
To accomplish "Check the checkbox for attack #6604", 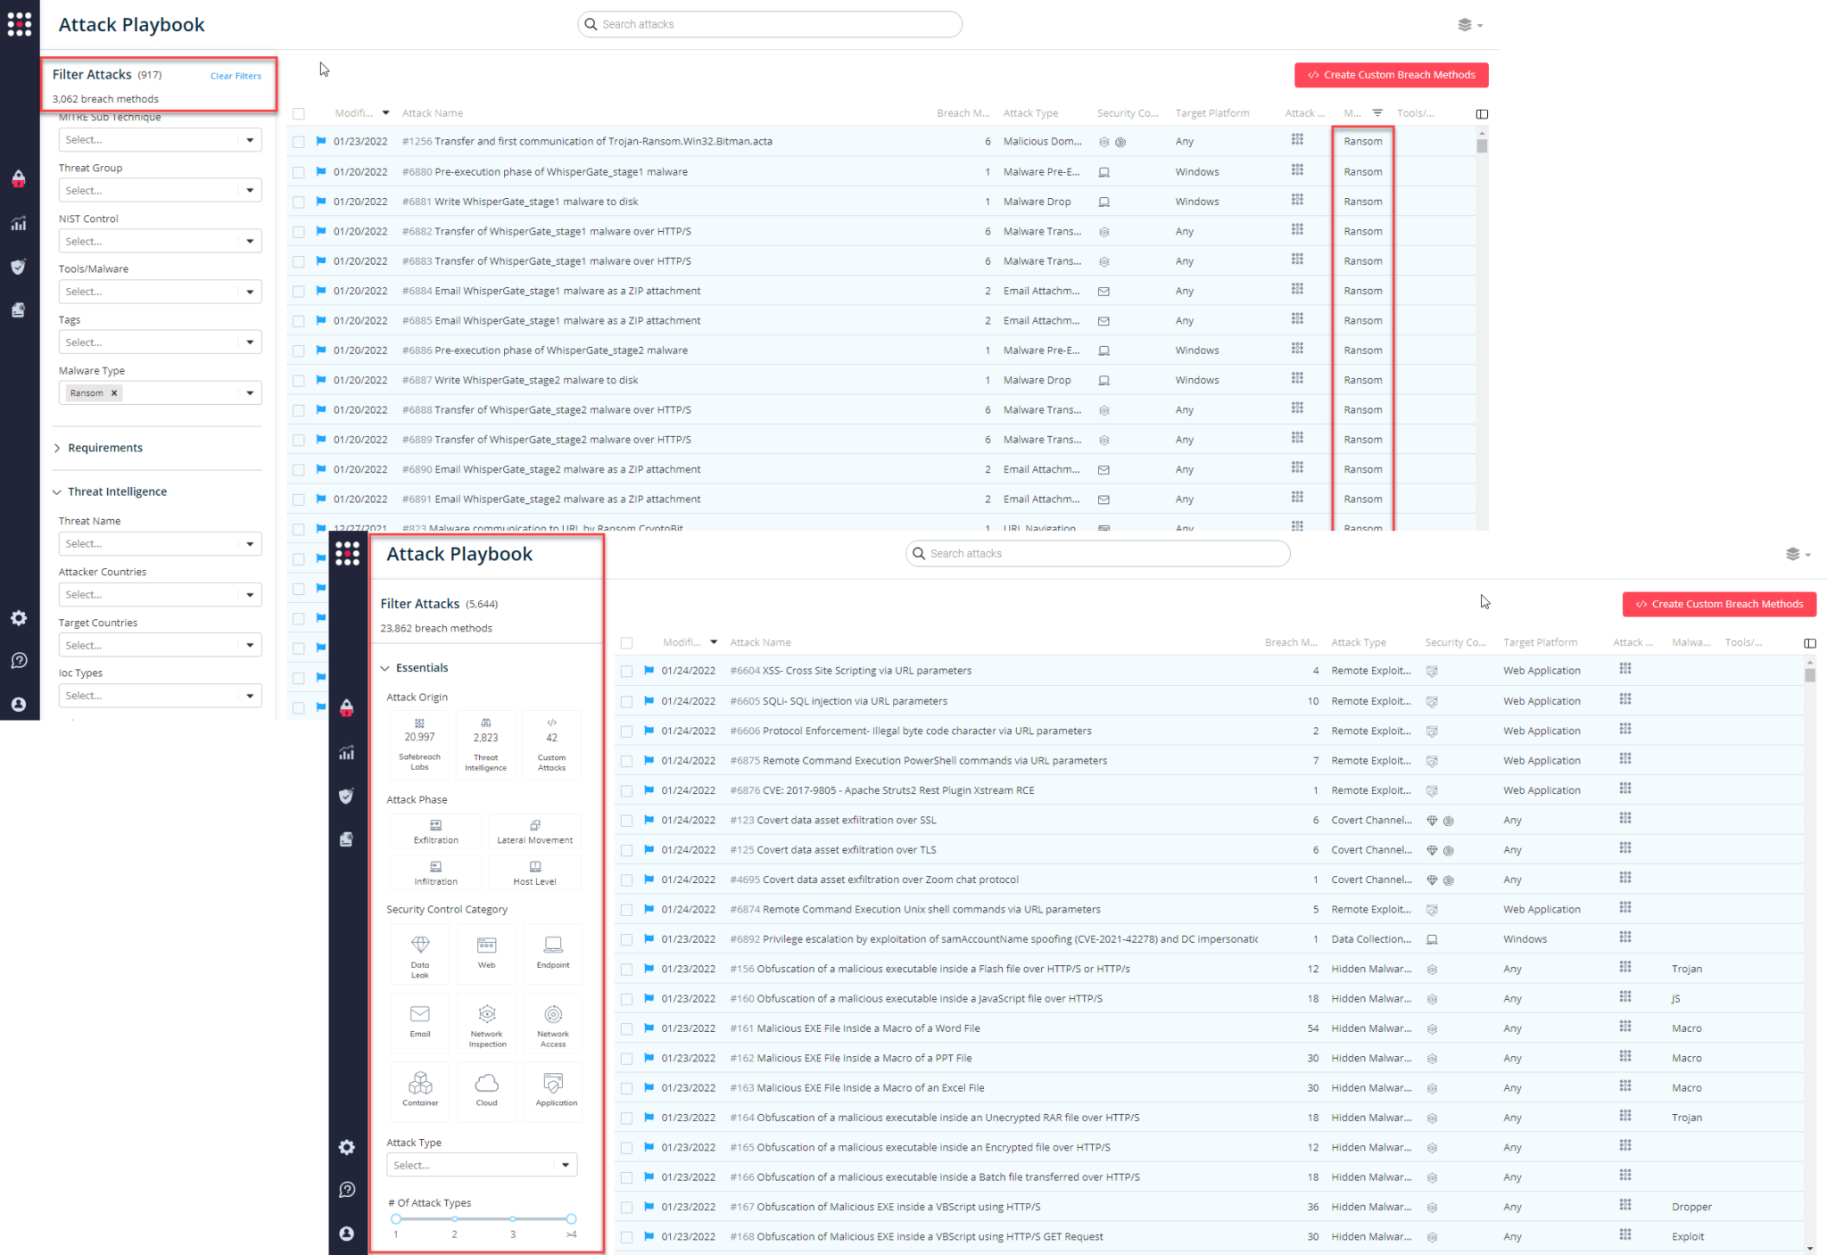I will pos(627,670).
